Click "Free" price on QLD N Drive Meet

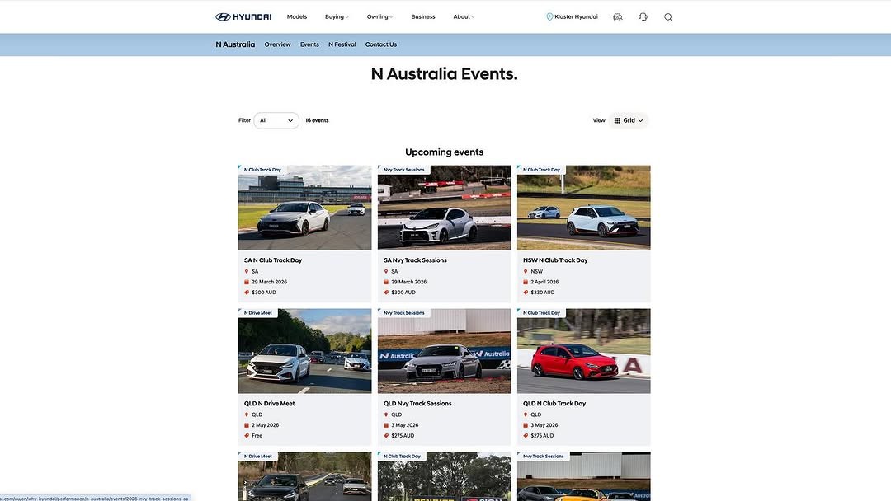[x=257, y=436]
